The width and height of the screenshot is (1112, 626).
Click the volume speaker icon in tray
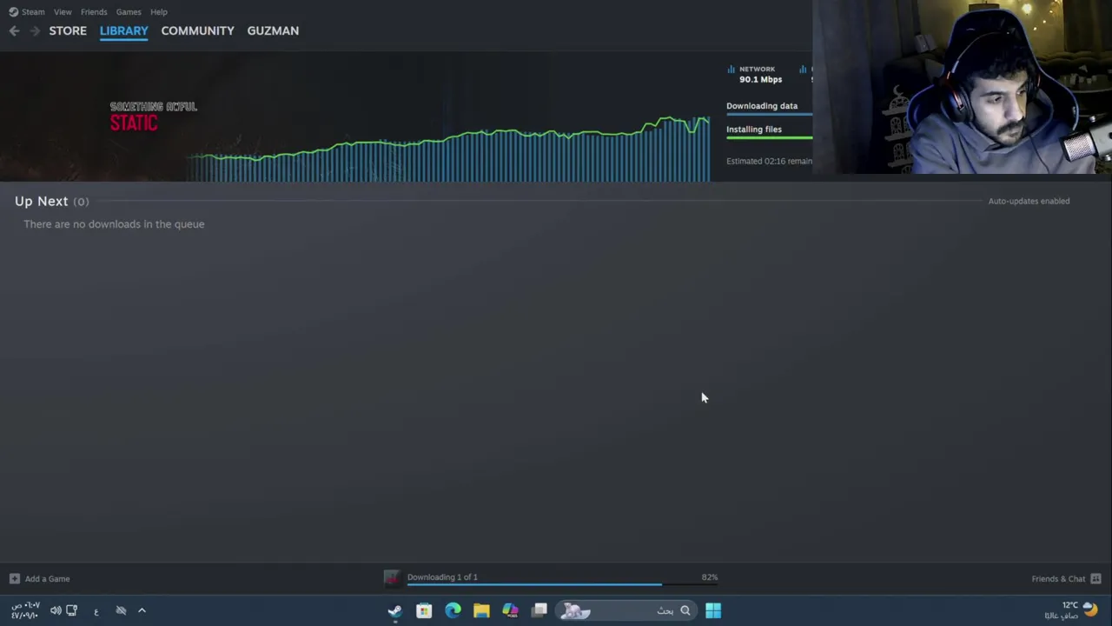click(x=56, y=610)
